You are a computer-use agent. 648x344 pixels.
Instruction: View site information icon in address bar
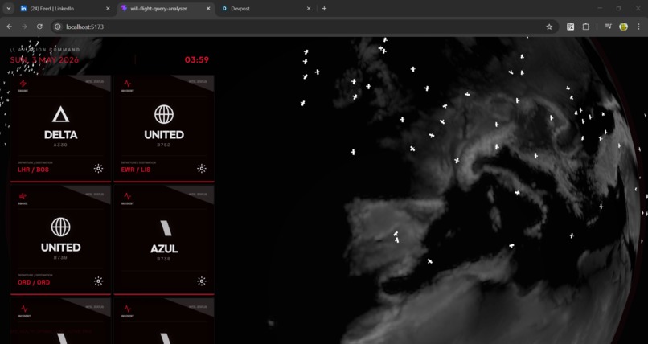[58, 27]
